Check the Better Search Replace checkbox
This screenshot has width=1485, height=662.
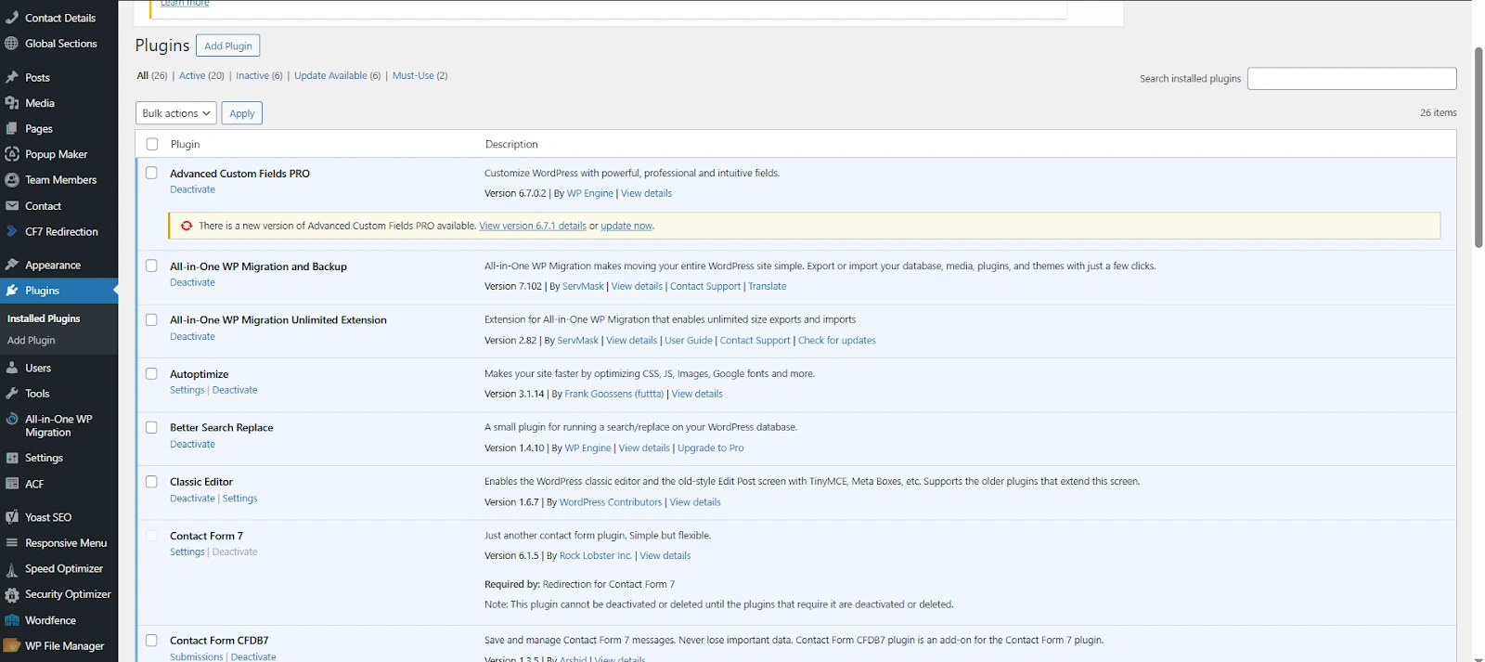151,427
